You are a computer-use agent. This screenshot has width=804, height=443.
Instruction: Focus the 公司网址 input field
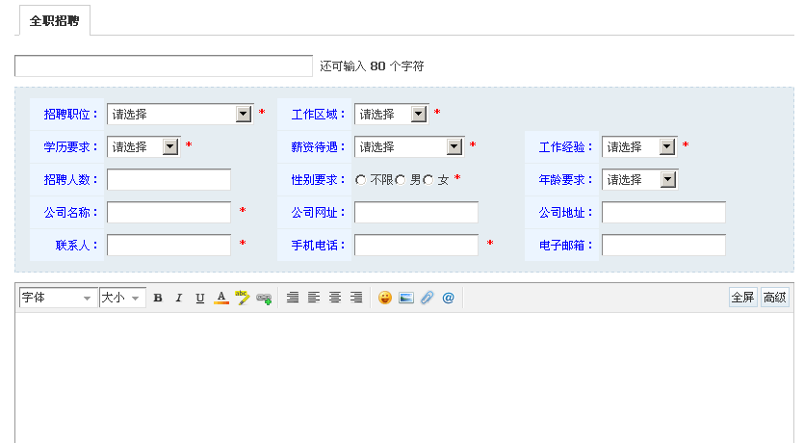(416, 212)
